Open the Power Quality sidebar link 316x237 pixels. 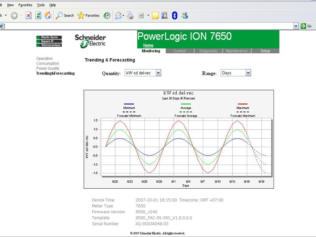(48, 68)
